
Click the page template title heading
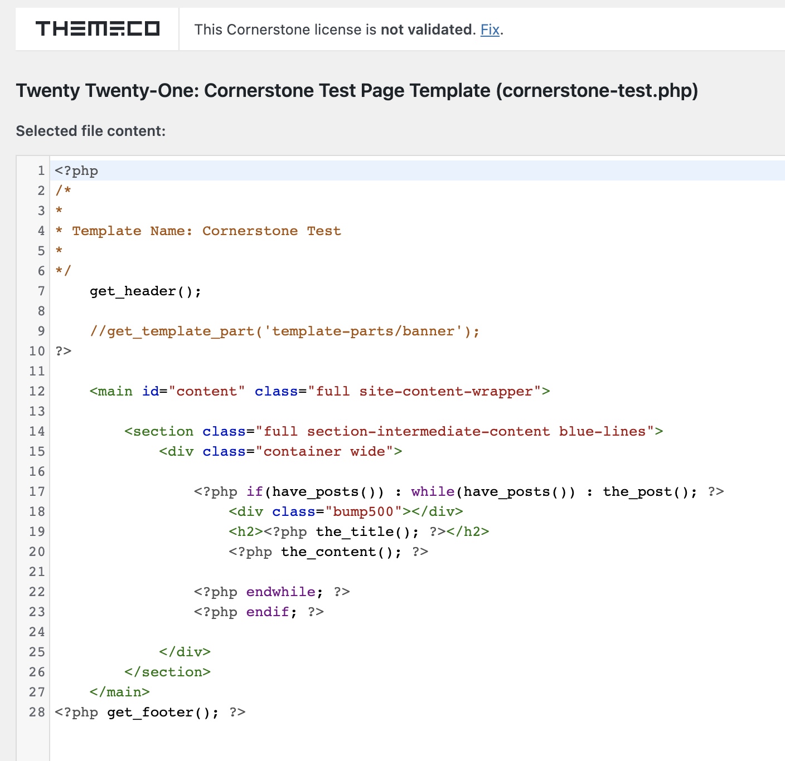click(x=357, y=90)
